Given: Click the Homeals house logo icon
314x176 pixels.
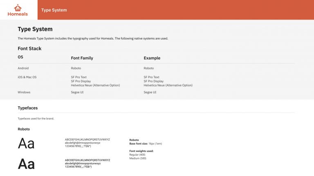Looking at the screenshot, I should (18, 8).
